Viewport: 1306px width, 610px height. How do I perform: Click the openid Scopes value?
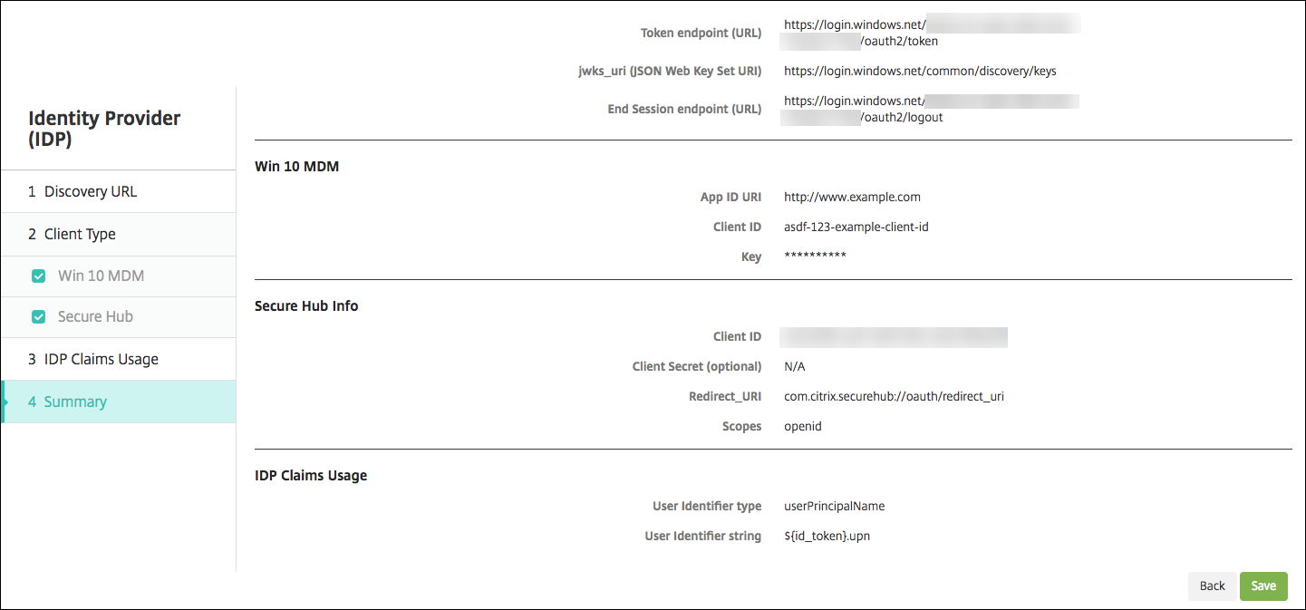point(803,426)
